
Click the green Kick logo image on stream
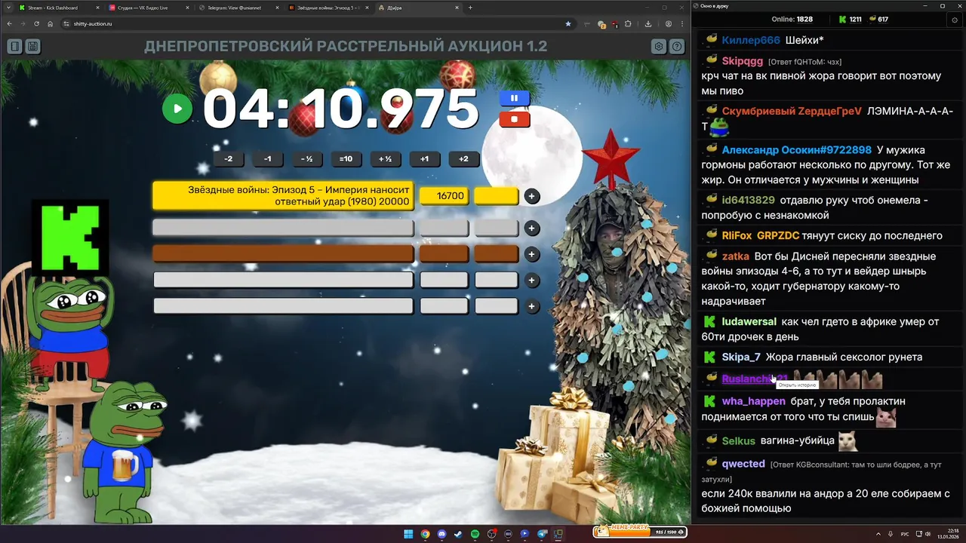[70, 238]
